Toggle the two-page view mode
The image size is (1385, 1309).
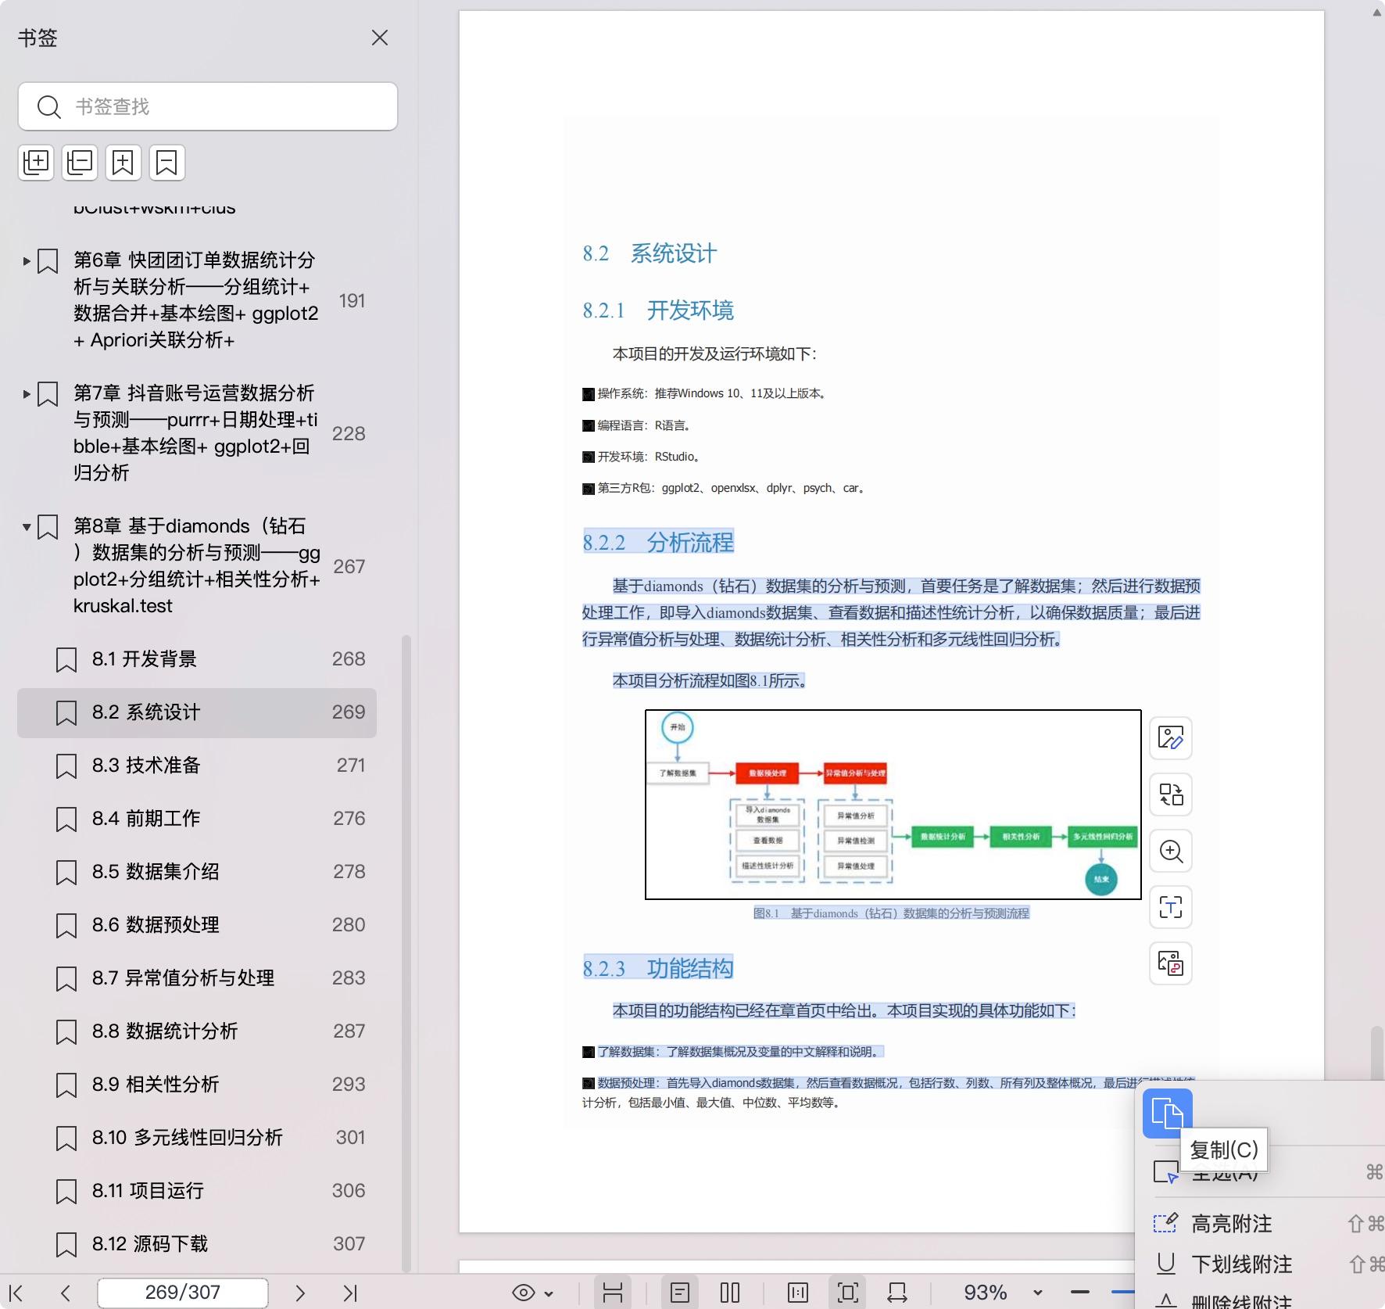coord(729,1293)
